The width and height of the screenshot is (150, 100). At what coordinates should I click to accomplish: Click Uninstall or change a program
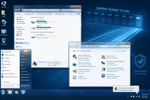coord(44,14)
